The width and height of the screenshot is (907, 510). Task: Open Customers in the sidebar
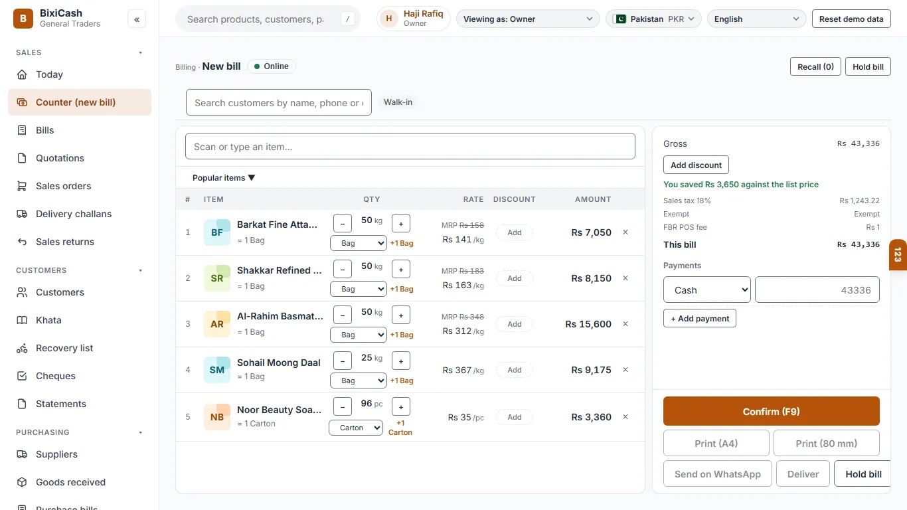tap(80, 292)
